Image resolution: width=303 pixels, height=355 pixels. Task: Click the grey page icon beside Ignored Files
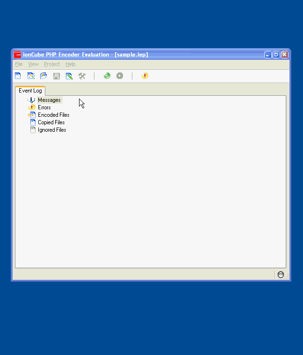pyautogui.click(x=33, y=130)
